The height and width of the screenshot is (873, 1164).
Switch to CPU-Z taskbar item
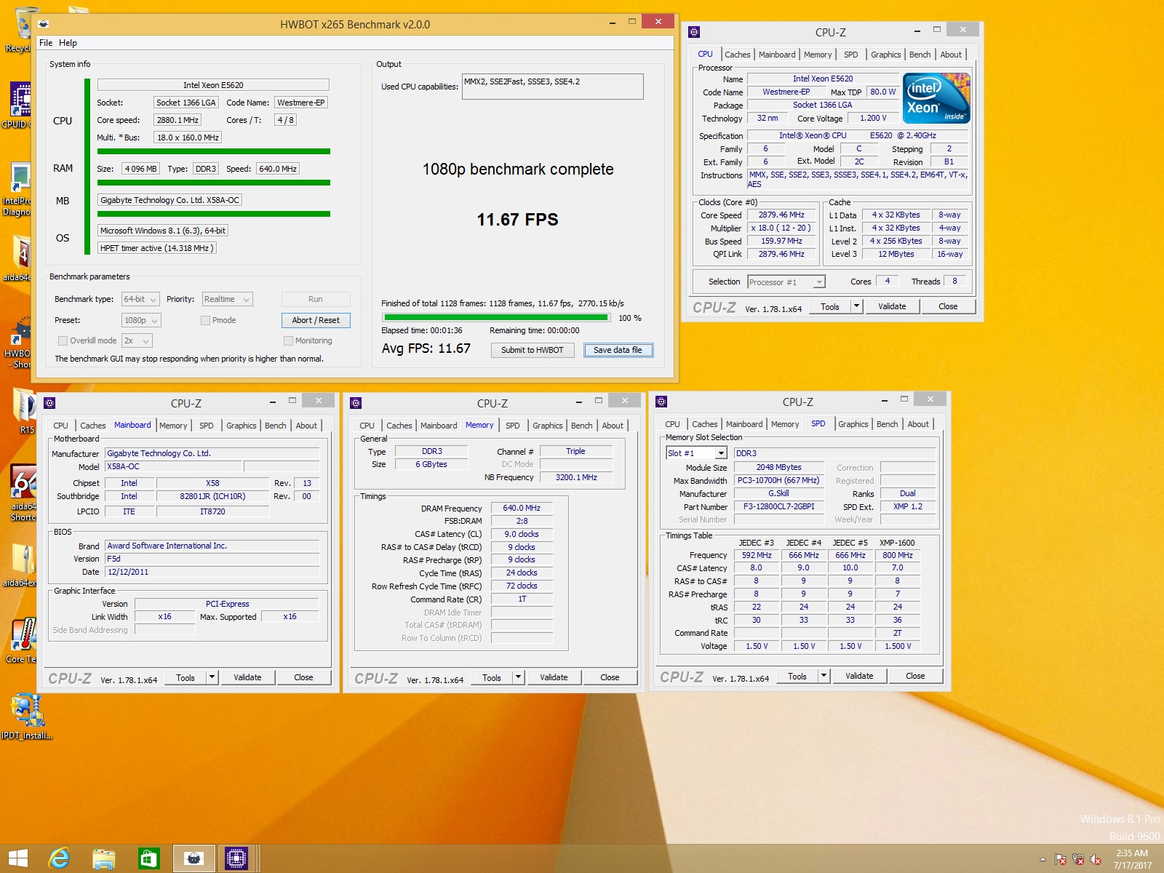click(x=236, y=858)
